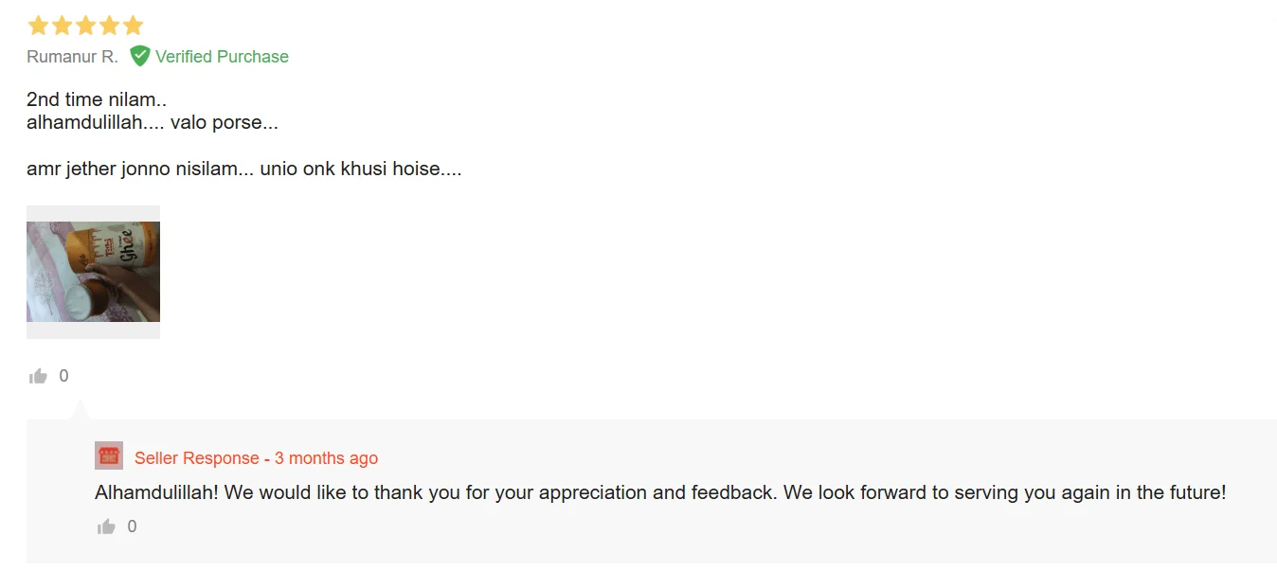
Task: Click the first yellow rating star
Action: (x=38, y=26)
